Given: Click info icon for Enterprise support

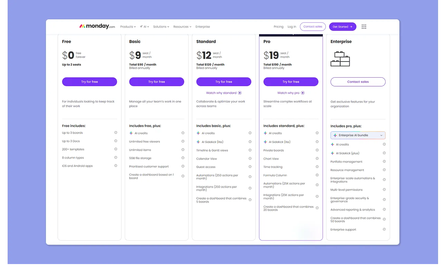Looking at the screenshot, I should 384,229.
